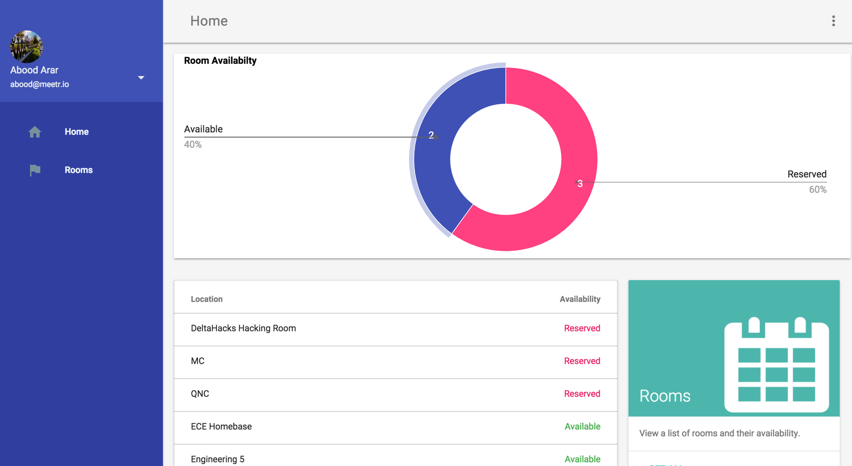The height and width of the screenshot is (466, 852).
Task: Open the Home menu item
Action: [x=76, y=132]
